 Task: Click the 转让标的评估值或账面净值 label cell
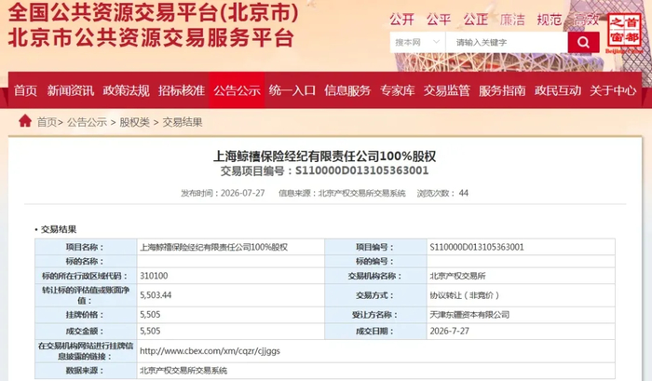tap(86, 295)
